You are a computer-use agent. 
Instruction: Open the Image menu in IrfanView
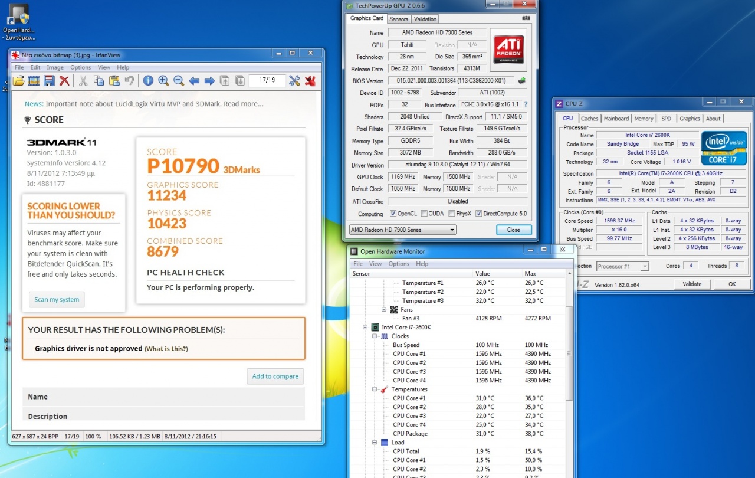[55, 67]
